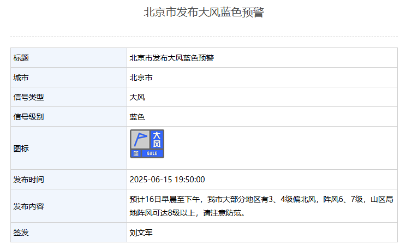Click the city value 北京市
The height and width of the screenshot is (250, 406).
pos(141,78)
